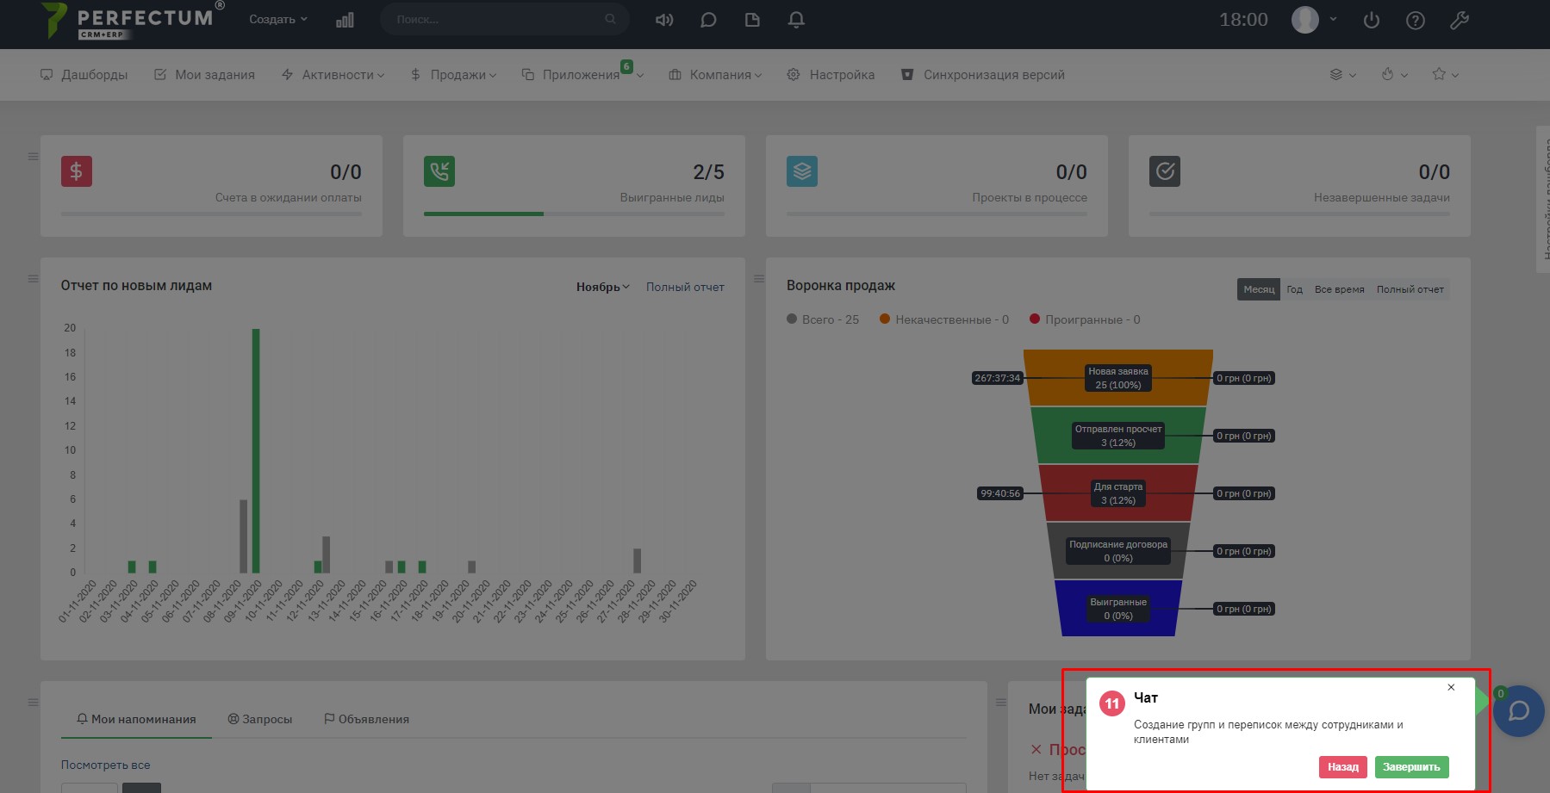Open the chat bubble icon in top bar
The width and height of the screenshot is (1550, 793).
pos(708,20)
